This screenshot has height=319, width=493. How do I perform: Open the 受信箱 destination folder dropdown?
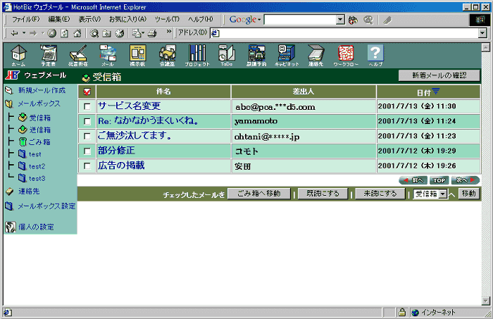443,194
